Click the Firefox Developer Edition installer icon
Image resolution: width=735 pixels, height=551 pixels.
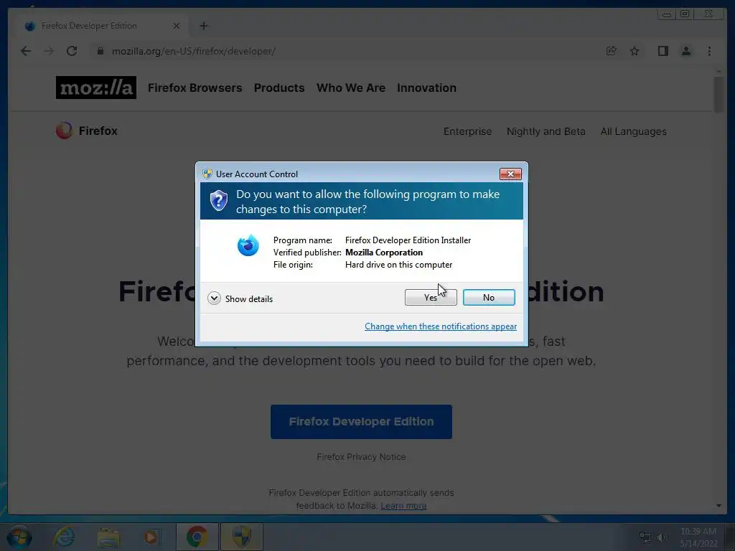248,245
